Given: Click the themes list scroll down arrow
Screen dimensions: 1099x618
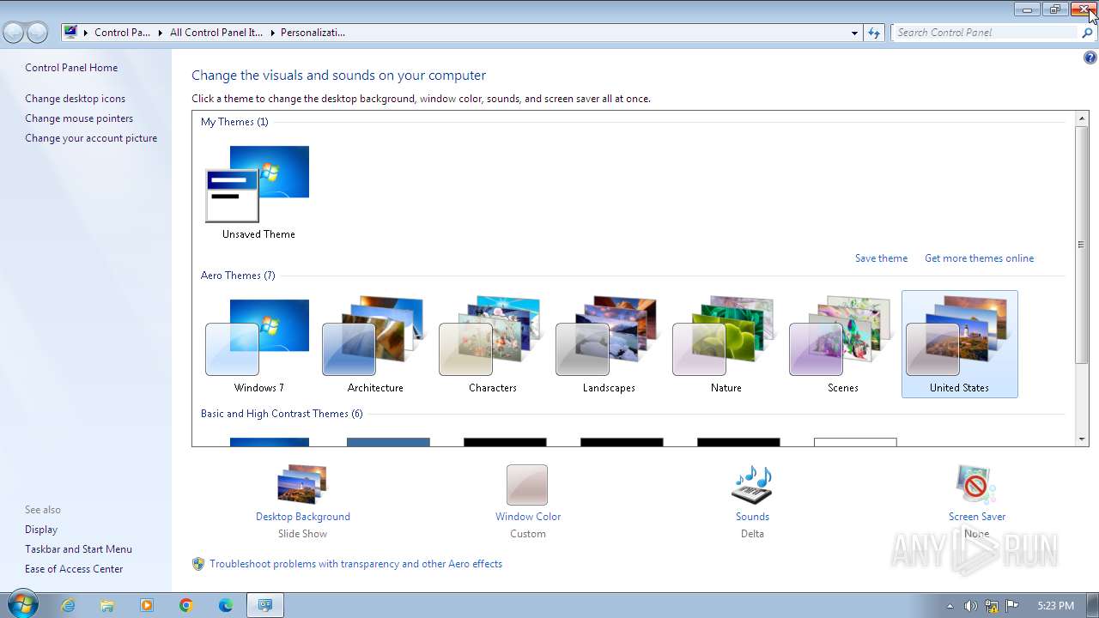Looking at the screenshot, I should pyautogui.click(x=1082, y=439).
